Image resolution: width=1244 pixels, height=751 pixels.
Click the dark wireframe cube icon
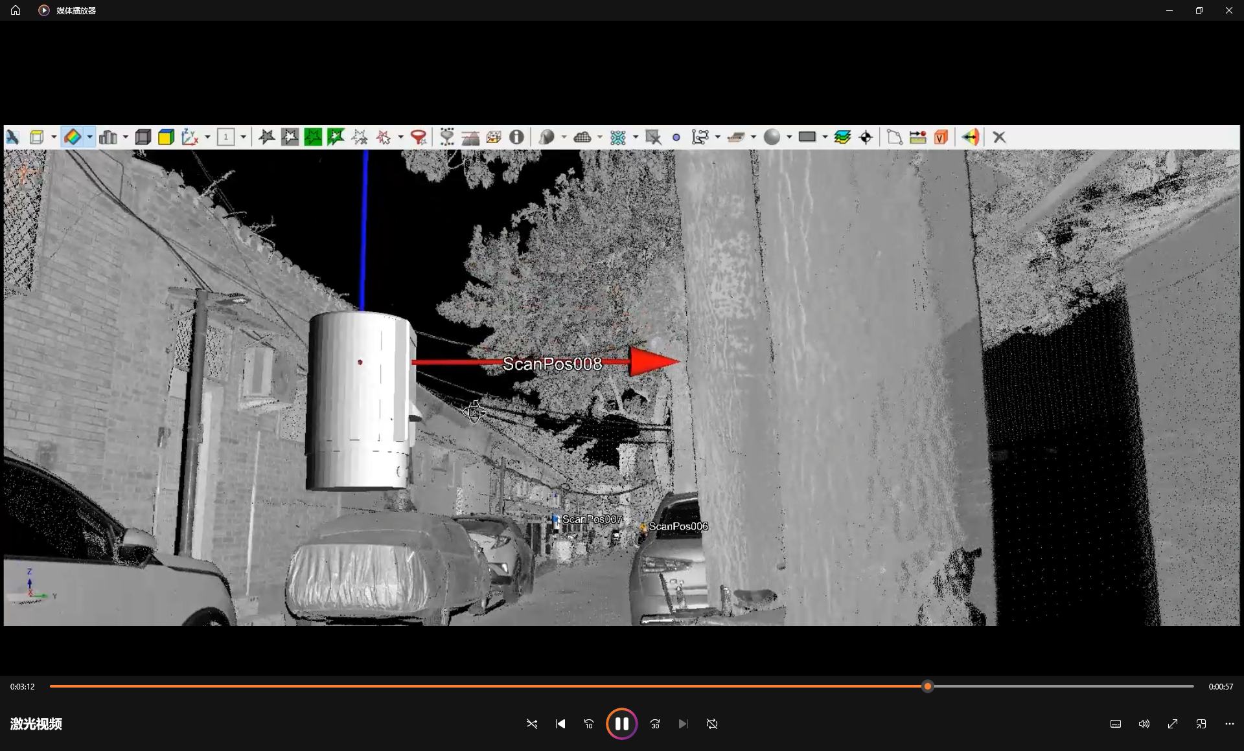click(x=143, y=137)
